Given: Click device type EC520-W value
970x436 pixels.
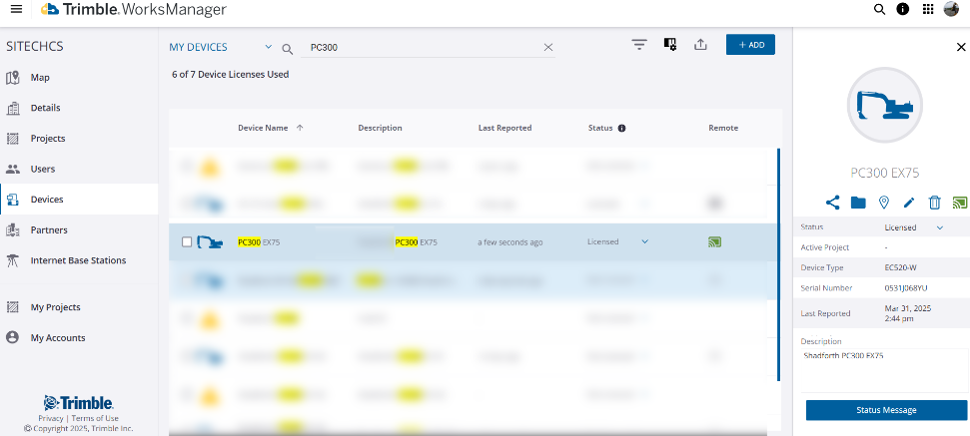Looking at the screenshot, I should click(x=900, y=268).
